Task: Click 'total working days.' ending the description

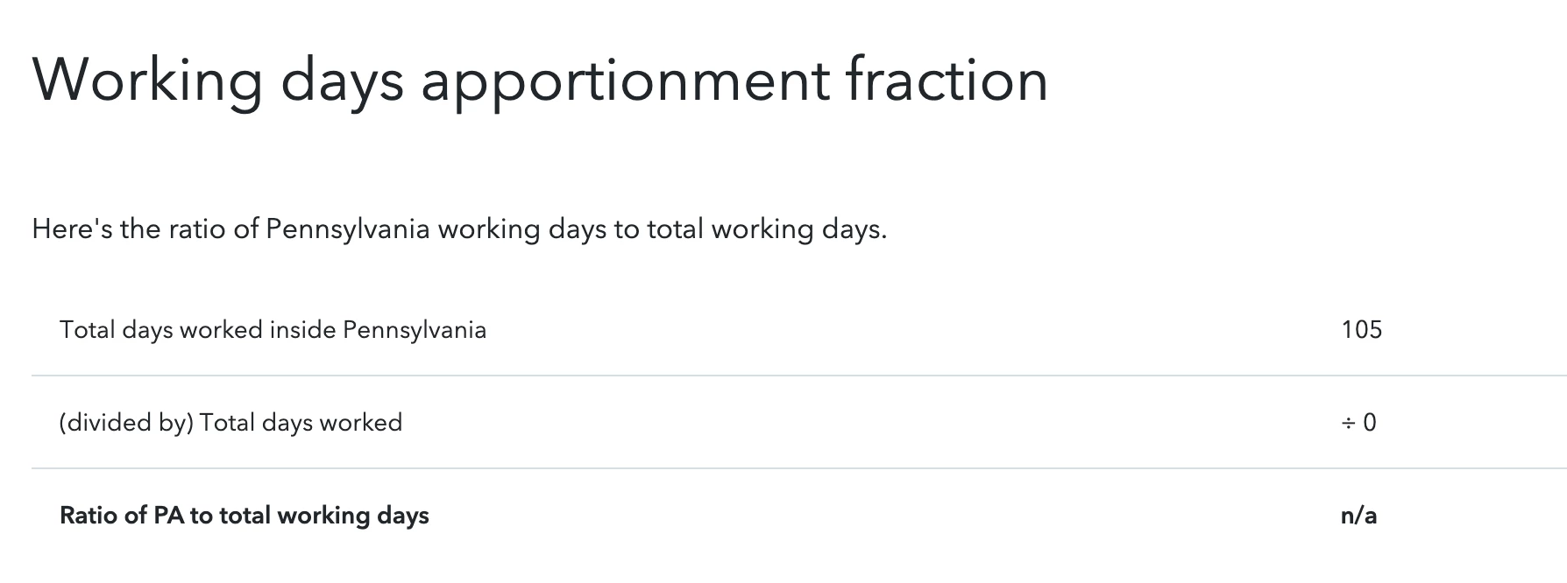Action: click(767, 230)
